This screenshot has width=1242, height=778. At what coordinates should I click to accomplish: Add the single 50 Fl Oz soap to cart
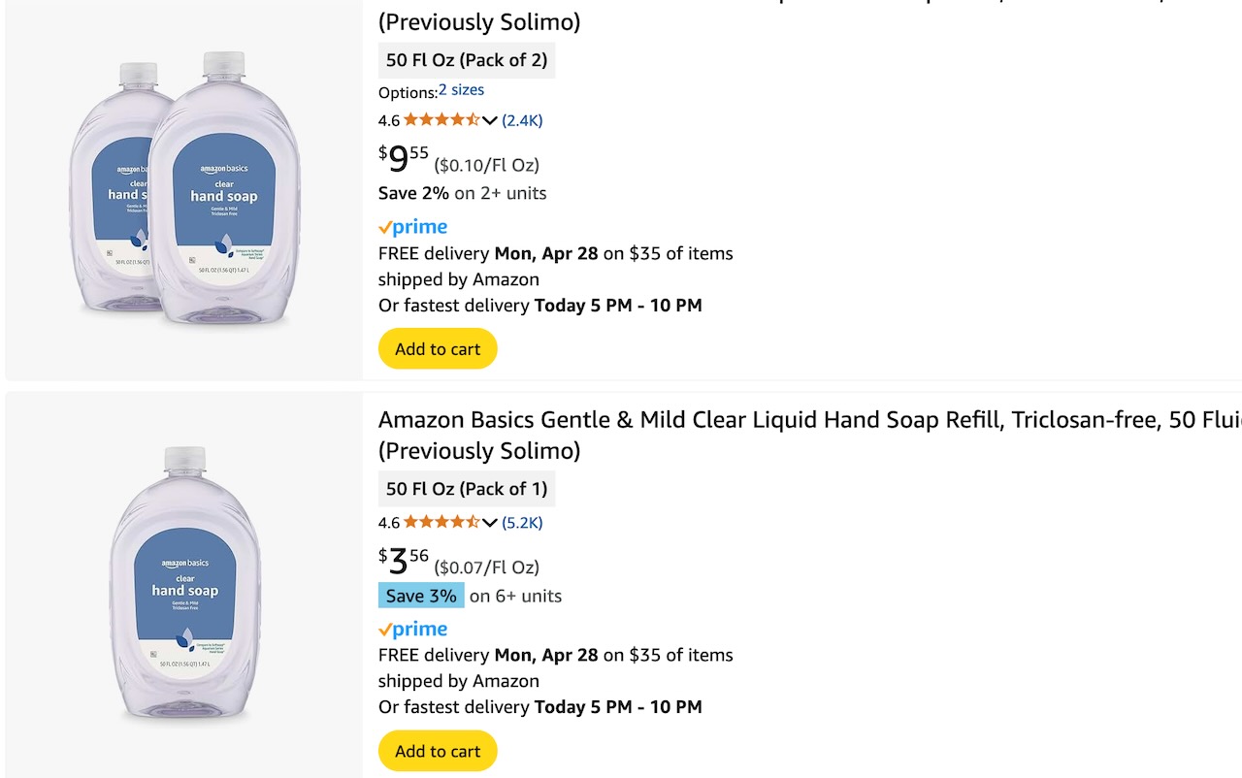point(438,751)
